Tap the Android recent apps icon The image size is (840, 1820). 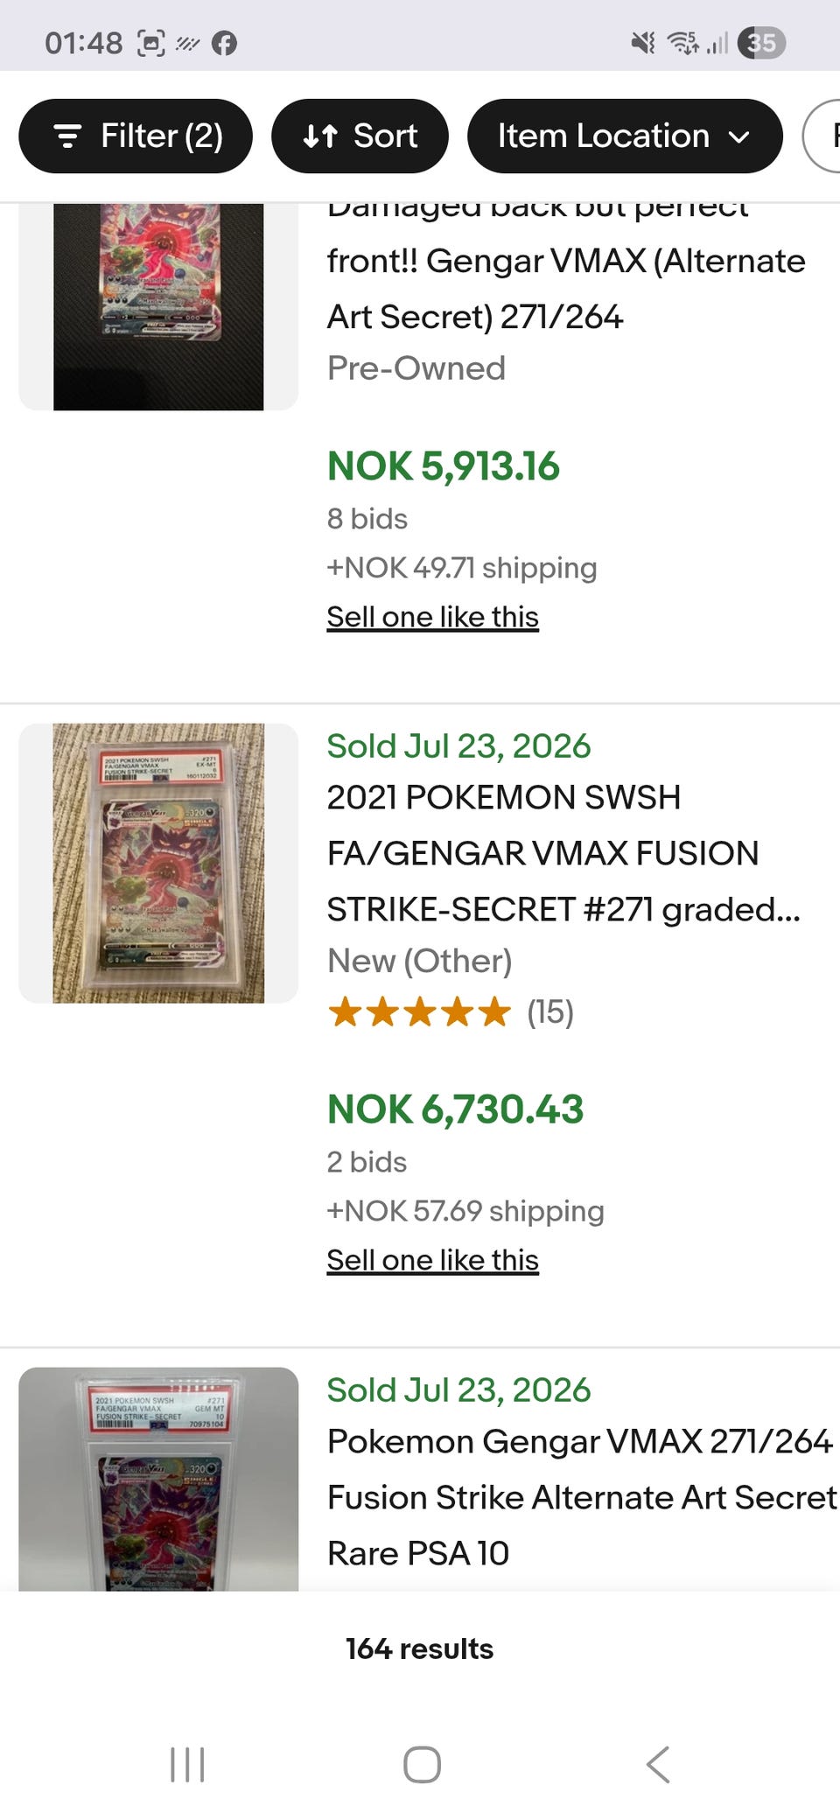[187, 1764]
